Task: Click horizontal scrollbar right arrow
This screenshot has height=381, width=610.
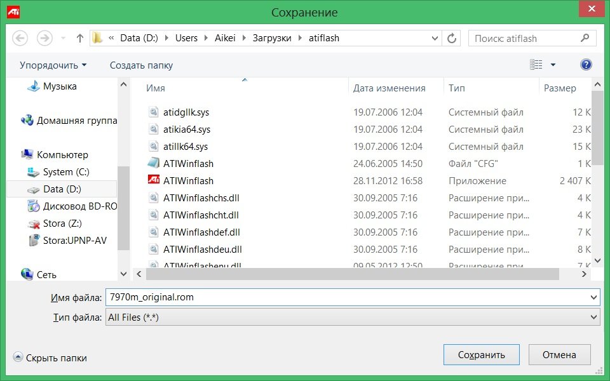Action: click(x=583, y=274)
